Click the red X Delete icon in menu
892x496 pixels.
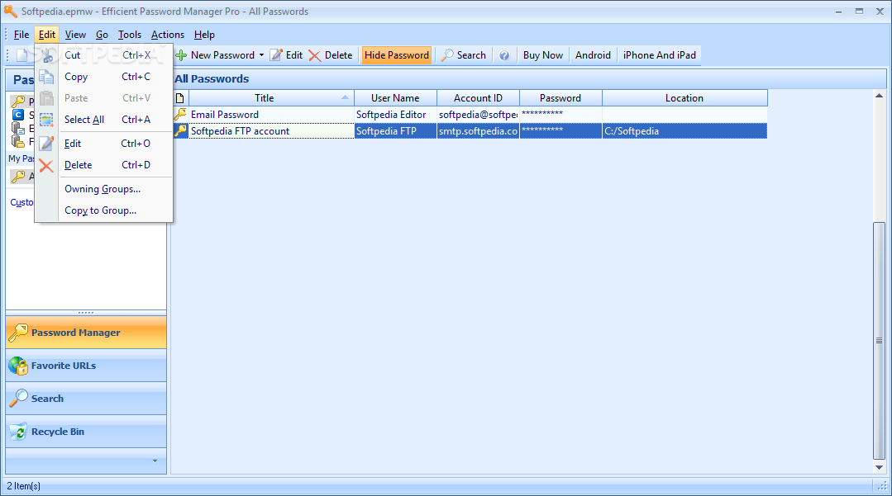[46, 165]
